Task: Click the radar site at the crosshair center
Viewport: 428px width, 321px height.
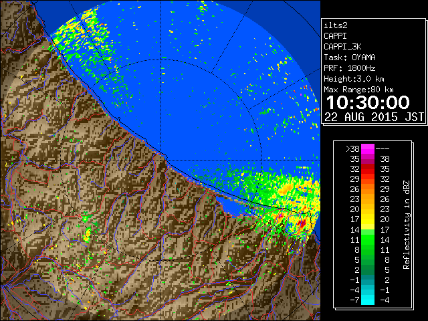Action: pos(161,160)
